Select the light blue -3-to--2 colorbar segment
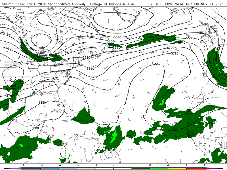 click(x=68, y=169)
